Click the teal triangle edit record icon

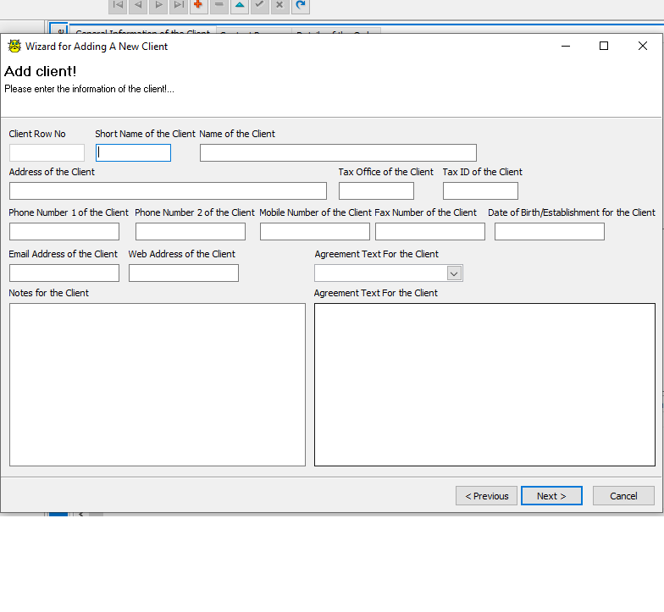click(240, 6)
